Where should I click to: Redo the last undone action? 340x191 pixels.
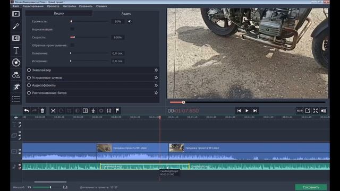pyautogui.click(x=34, y=111)
